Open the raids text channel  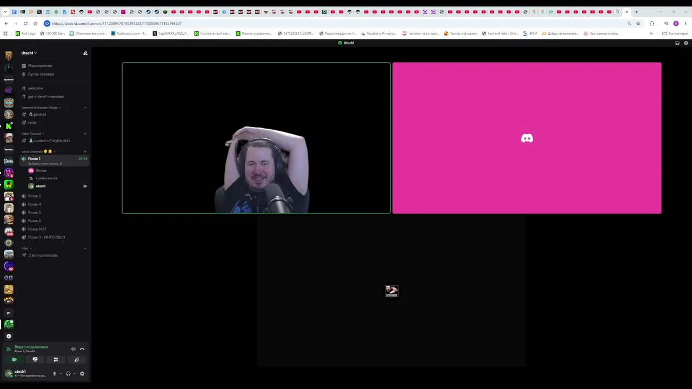[x=32, y=123]
